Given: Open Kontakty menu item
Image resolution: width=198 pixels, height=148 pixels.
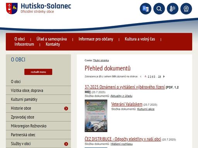Looking at the screenshot, I should click(x=53, y=44).
